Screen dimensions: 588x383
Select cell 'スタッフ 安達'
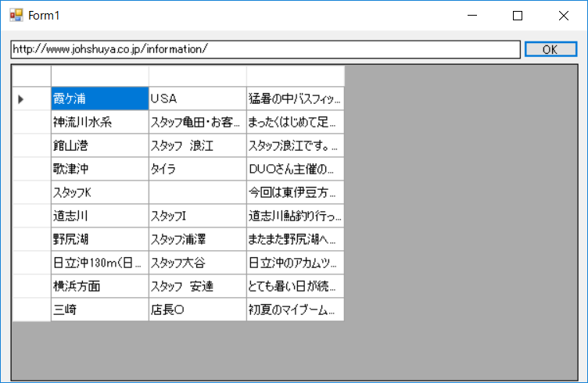coord(198,286)
